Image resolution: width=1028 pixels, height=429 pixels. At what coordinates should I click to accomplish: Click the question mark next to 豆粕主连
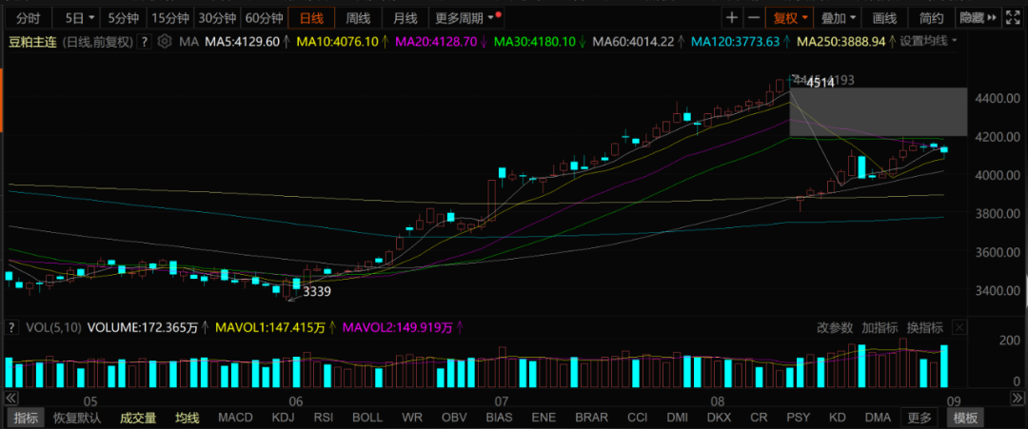point(145,42)
